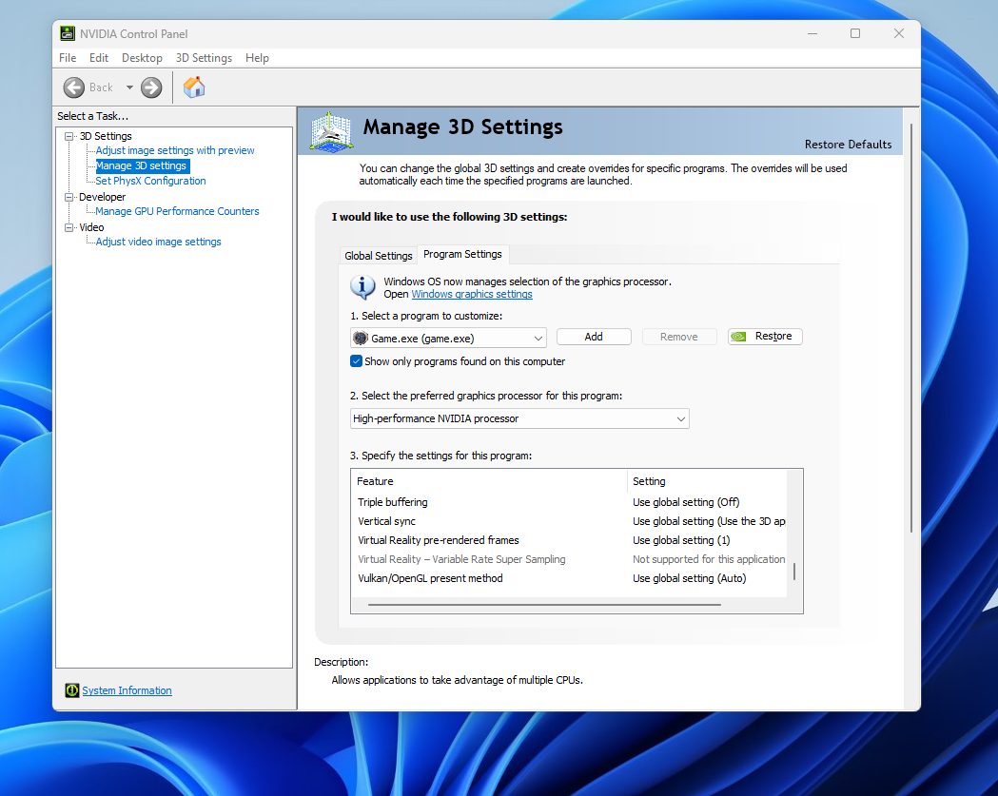The width and height of the screenshot is (998, 796).
Task: Select Adjust image settings with preview
Action: point(175,150)
